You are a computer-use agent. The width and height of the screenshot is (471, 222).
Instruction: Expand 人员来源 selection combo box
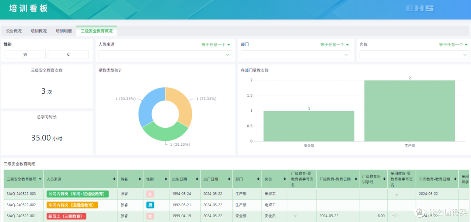pos(165,55)
